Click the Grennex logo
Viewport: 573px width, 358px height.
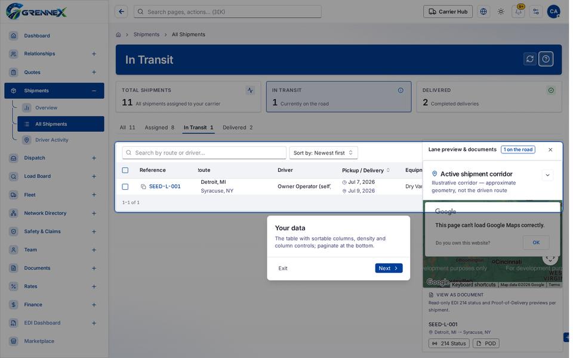(x=36, y=11)
